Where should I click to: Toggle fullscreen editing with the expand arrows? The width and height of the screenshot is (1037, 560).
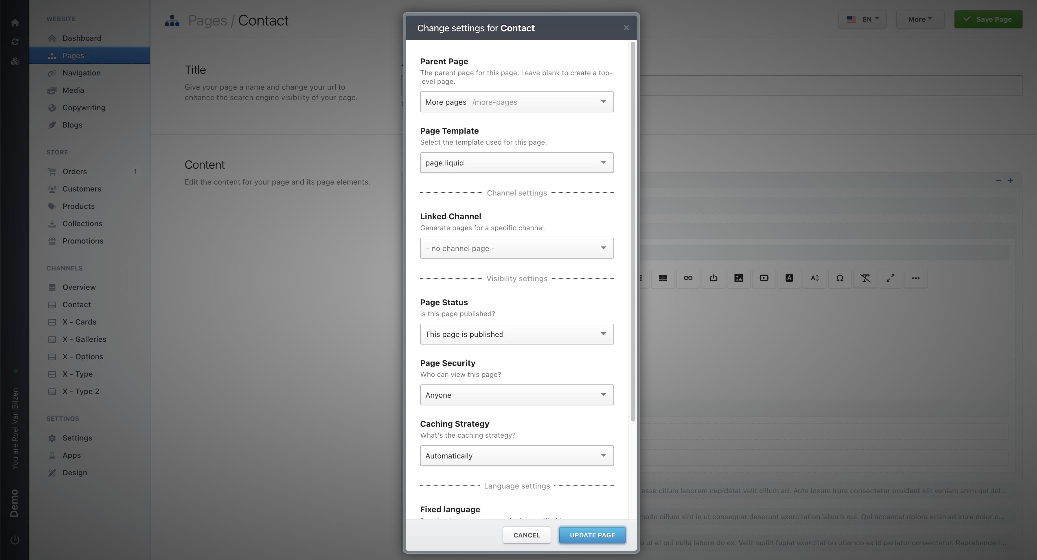[x=891, y=278]
